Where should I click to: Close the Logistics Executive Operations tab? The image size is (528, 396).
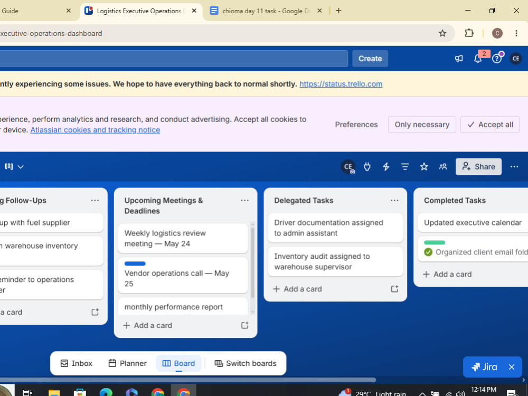(194, 11)
